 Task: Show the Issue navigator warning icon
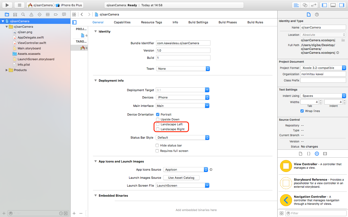point(31,14)
